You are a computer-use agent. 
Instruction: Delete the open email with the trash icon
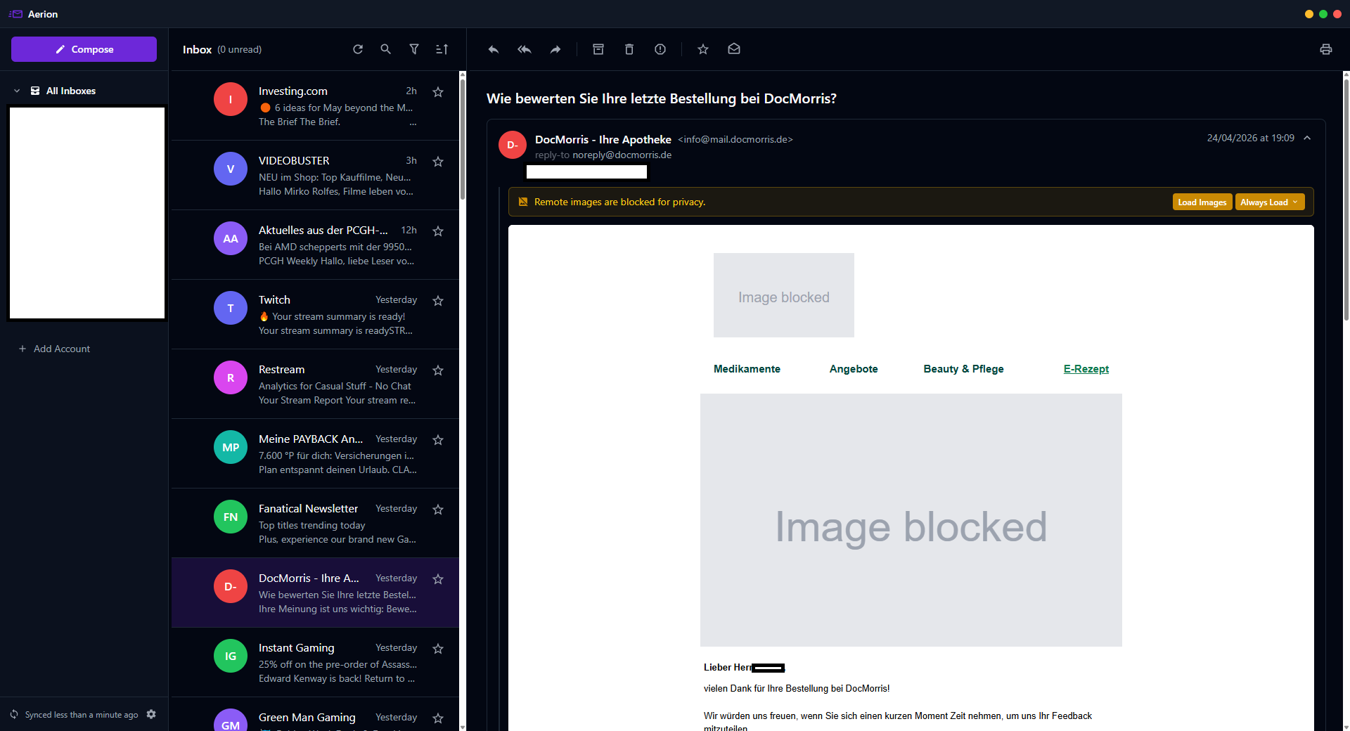tap(629, 49)
